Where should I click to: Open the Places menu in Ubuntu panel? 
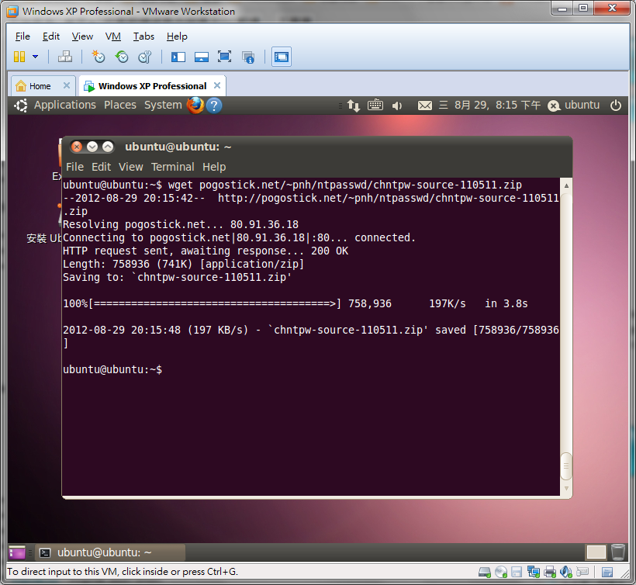[120, 105]
